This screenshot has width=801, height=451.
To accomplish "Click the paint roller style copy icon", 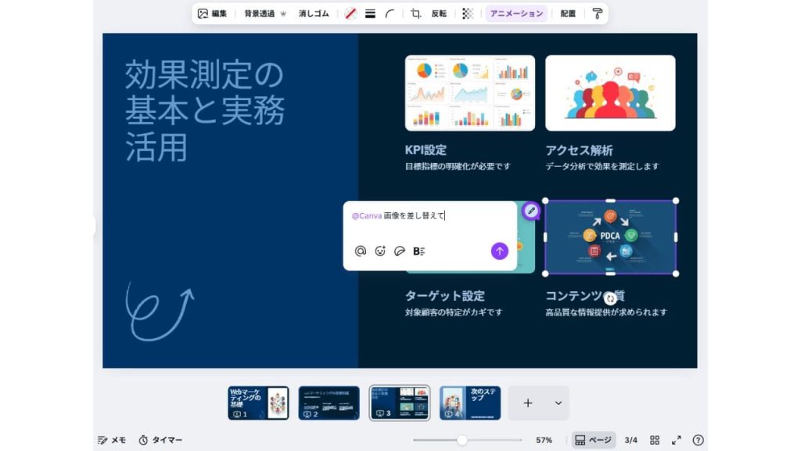I will tap(598, 13).
